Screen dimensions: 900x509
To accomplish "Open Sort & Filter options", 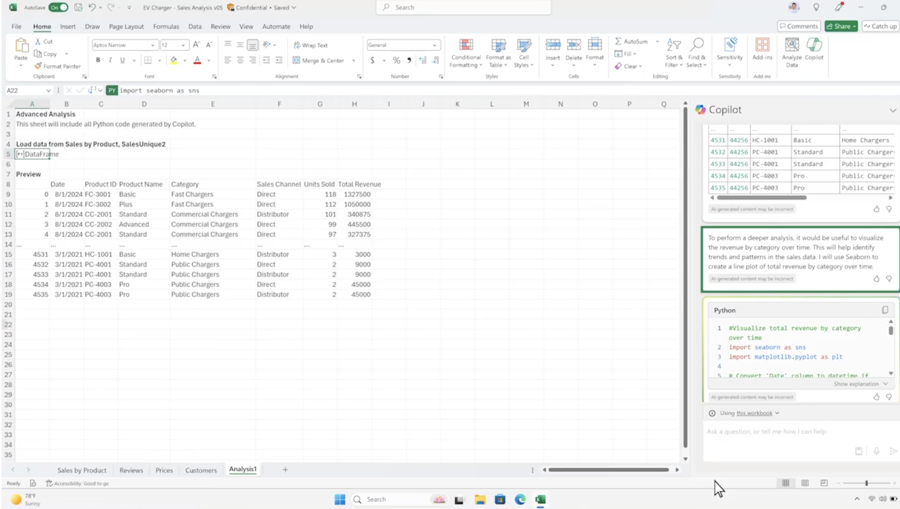I will 673,53.
